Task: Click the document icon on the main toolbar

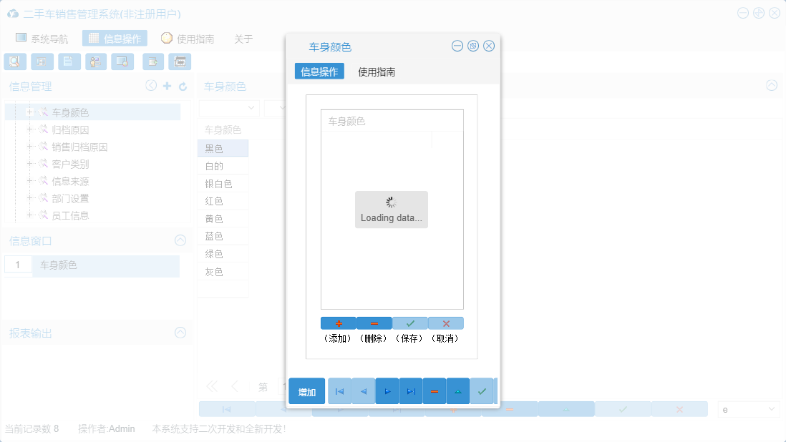Action: (69, 62)
